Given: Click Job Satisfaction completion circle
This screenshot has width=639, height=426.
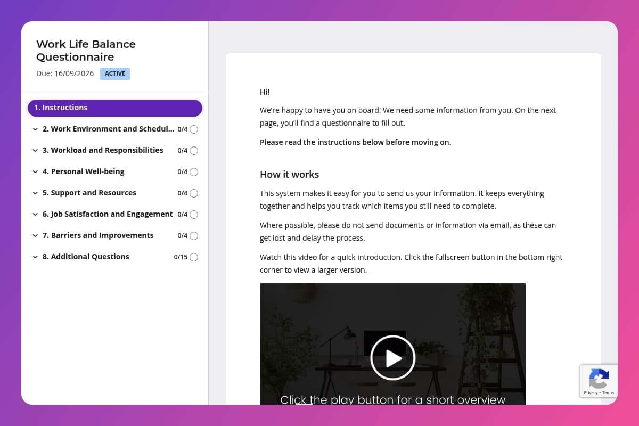Looking at the screenshot, I should (x=193, y=214).
